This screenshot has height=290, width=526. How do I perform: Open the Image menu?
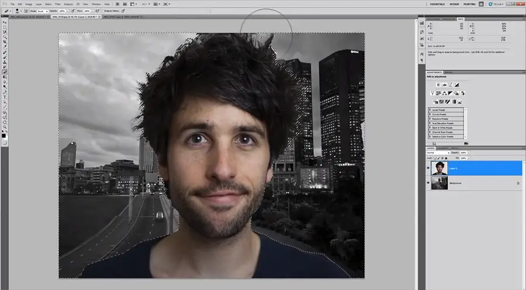point(29,4)
